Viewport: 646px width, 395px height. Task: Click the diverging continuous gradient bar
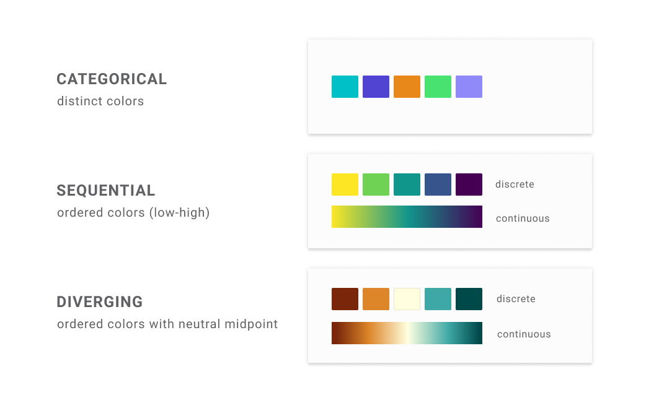click(407, 333)
